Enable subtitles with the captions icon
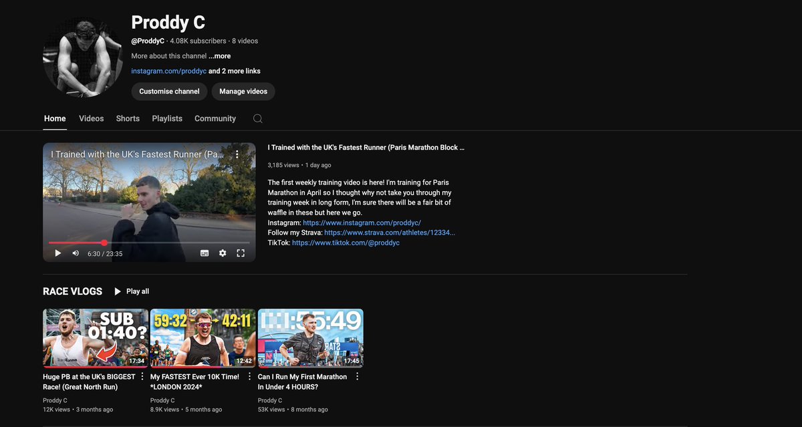The height and width of the screenshot is (427, 802). (204, 253)
